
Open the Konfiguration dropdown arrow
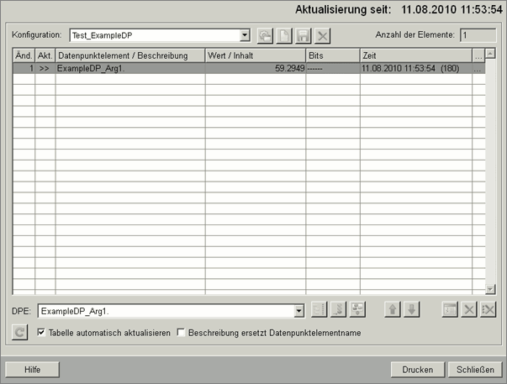pyautogui.click(x=246, y=35)
